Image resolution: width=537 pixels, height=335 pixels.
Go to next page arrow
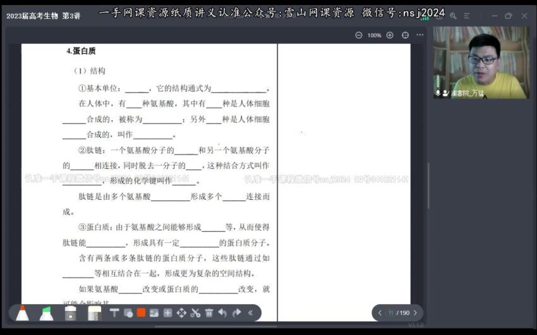click(x=416, y=313)
